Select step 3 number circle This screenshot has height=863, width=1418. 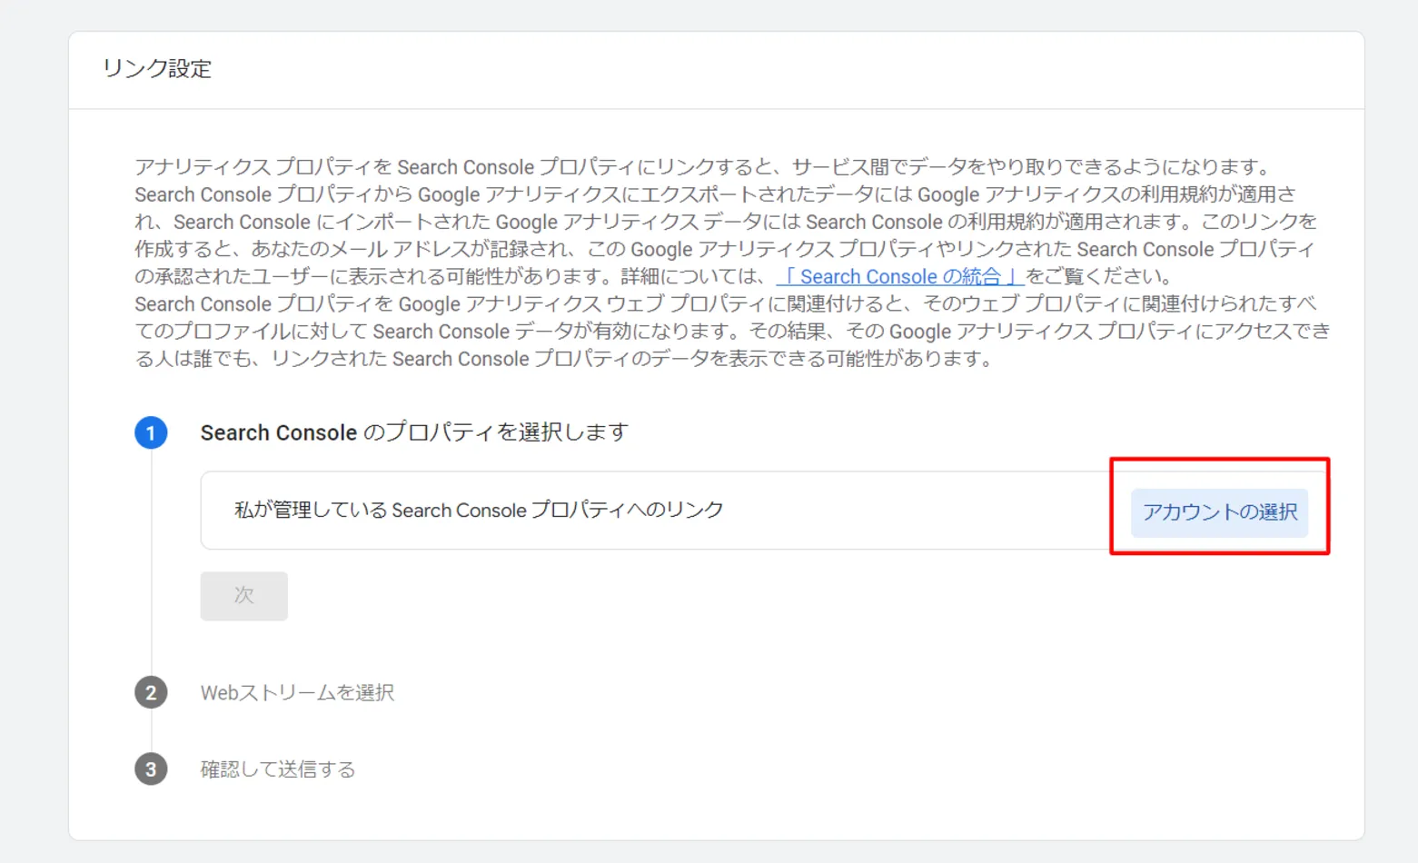point(151,769)
